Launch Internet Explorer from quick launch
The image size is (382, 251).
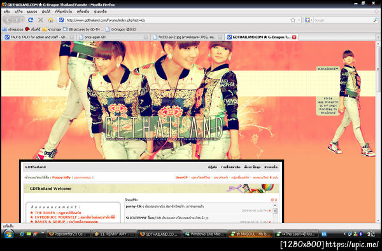point(22,234)
